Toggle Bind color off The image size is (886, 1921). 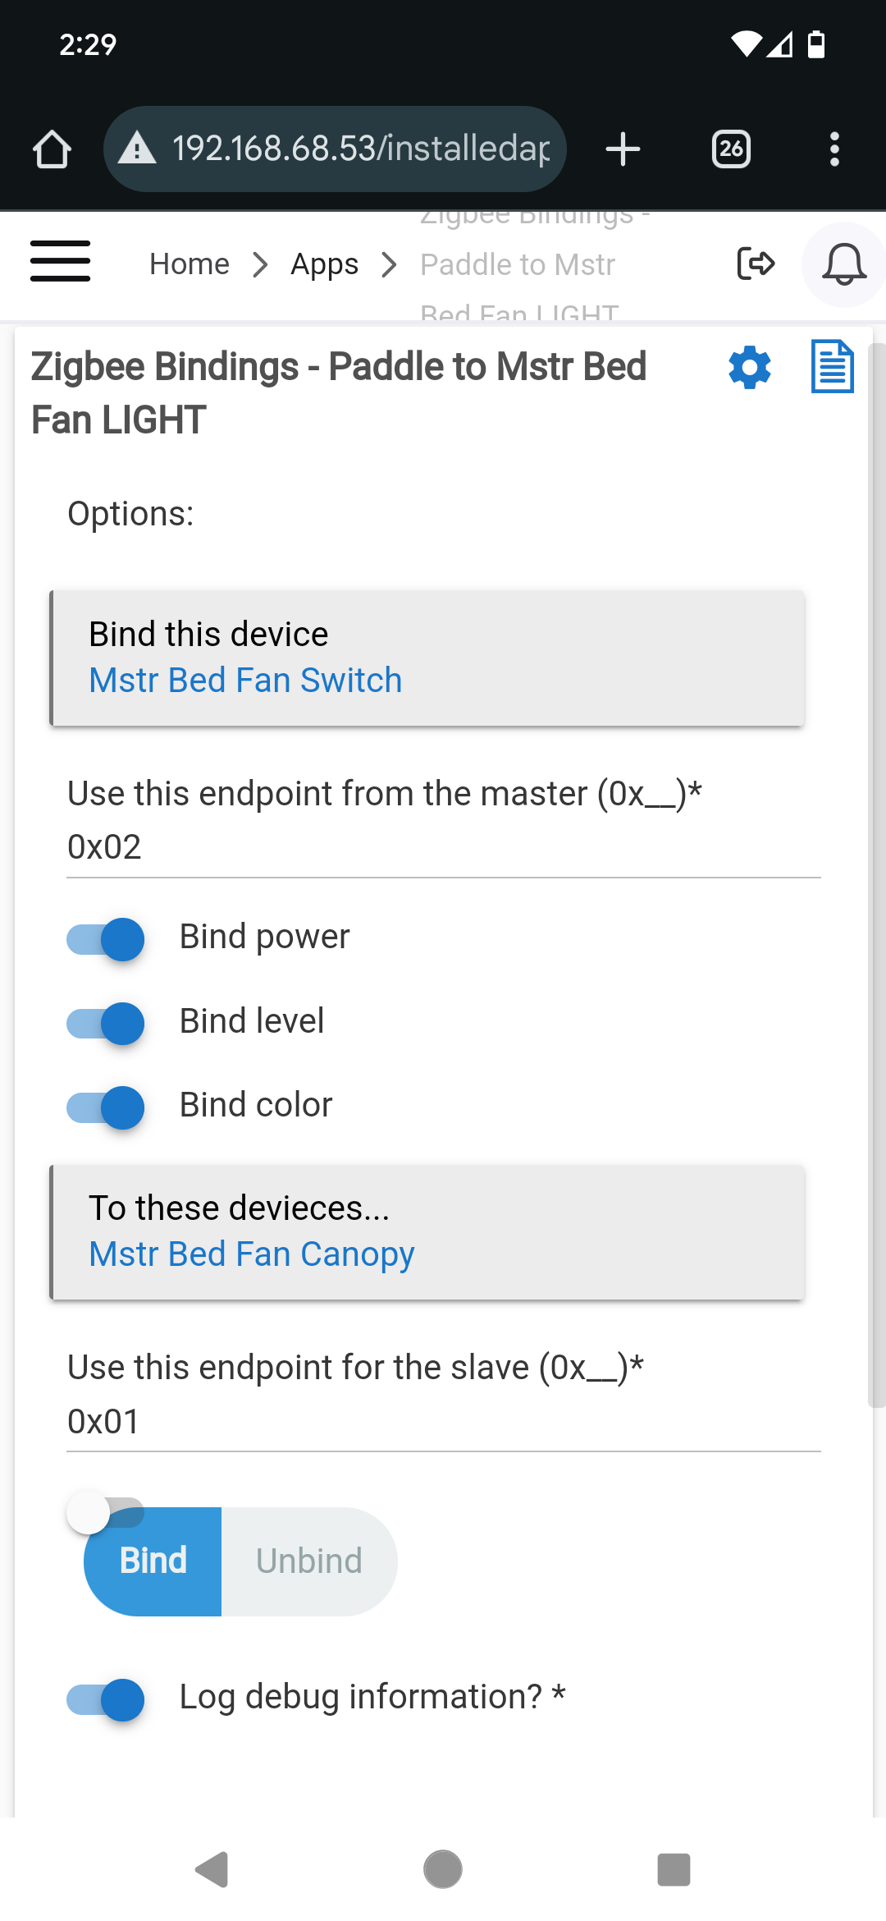coord(104,1107)
